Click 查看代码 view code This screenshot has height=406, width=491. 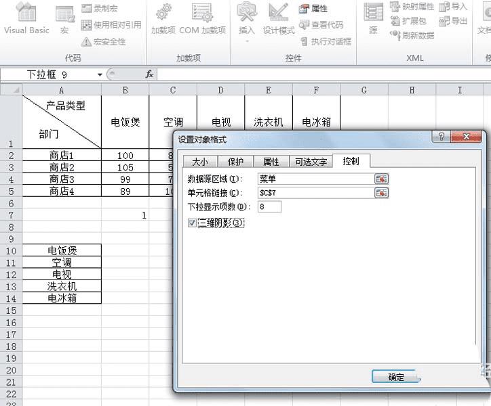321,25
